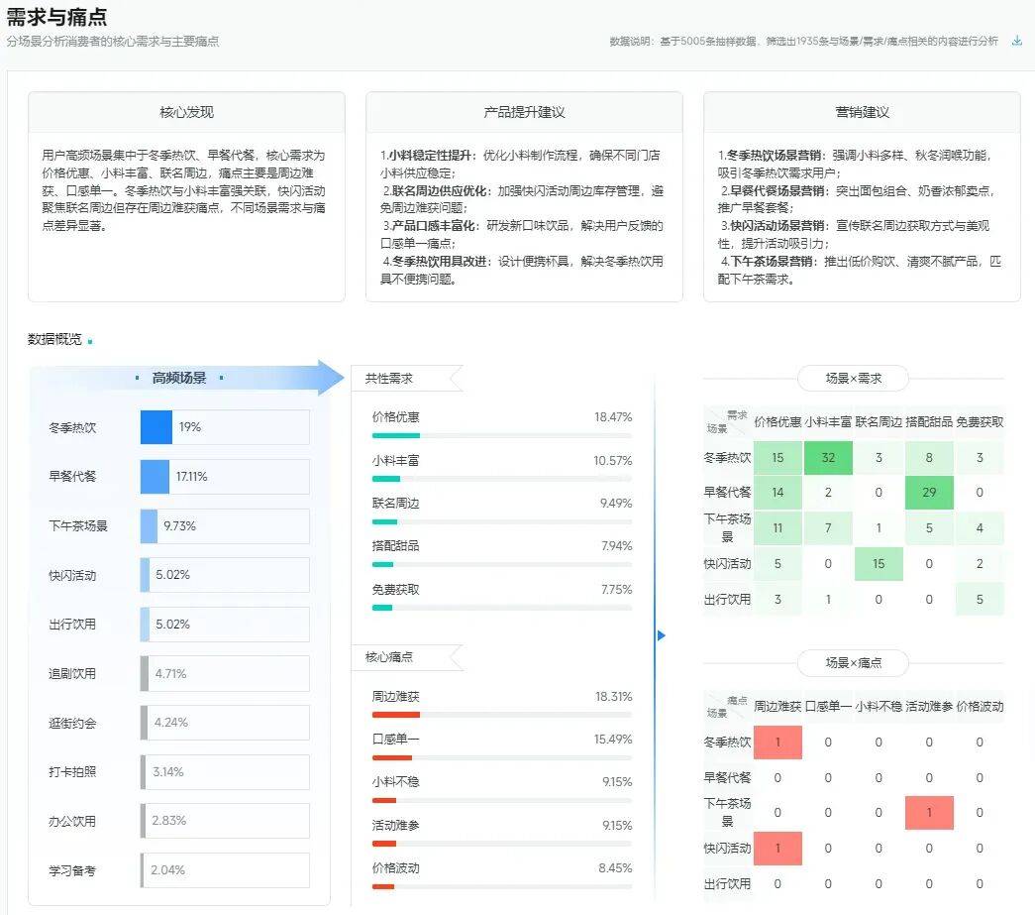
Task: Click the 冬季热饮 19% bar
Action: pyautogui.click(x=156, y=427)
